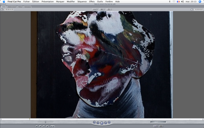Open the zoom level pop-up showing 130%

95,9
